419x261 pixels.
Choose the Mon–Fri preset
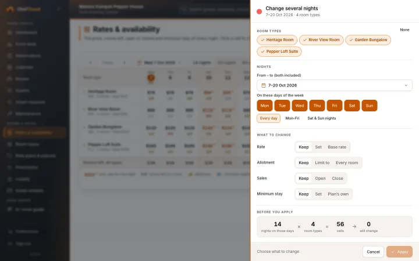pyautogui.click(x=292, y=118)
